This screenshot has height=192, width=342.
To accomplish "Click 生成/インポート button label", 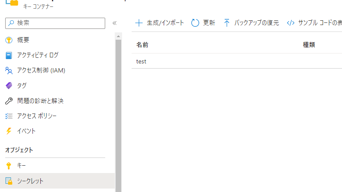I will pyautogui.click(x=165, y=23).
